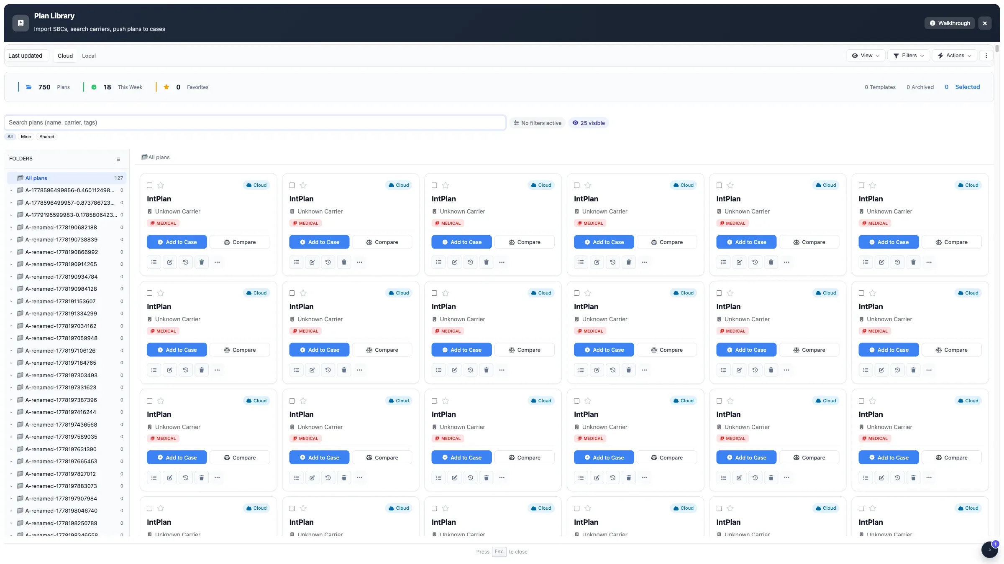
Task: Tick the checkbox on third top-row plan card
Action: [x=434, y=185]
